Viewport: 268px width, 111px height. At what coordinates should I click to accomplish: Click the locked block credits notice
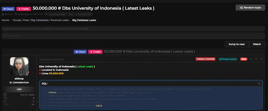point(133,29)
